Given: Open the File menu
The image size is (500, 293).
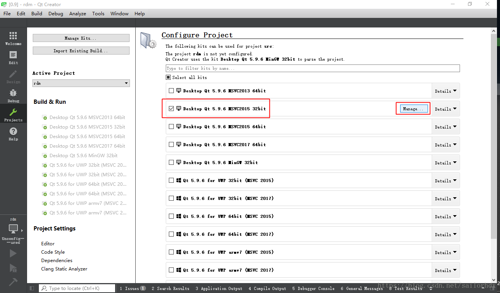Looking at the screenshot, I should pyautogui.click(x=7, y=13).
